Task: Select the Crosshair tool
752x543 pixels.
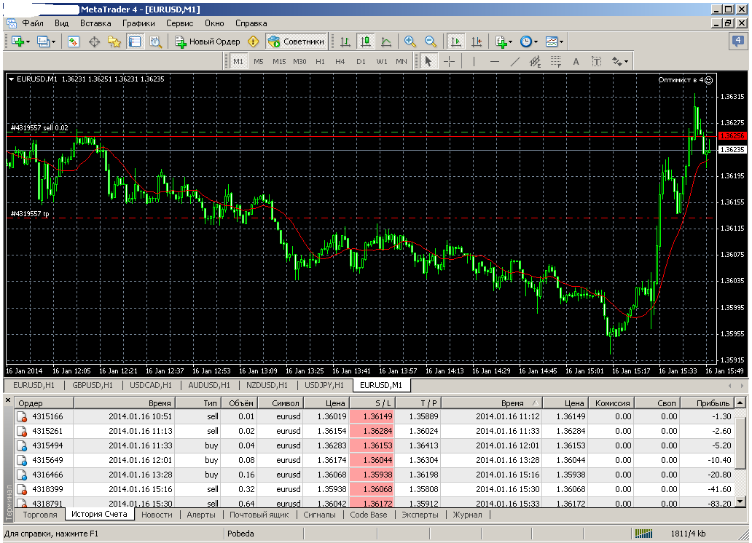Action: pos(450,61)
